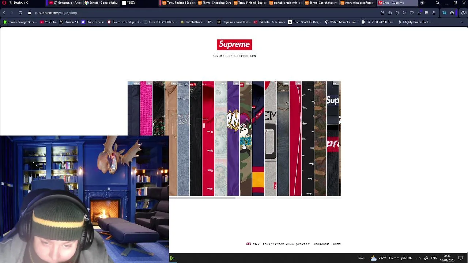Switch to the mens windproof Temu tab
The image size is (468, 263).
coord(357,3)
